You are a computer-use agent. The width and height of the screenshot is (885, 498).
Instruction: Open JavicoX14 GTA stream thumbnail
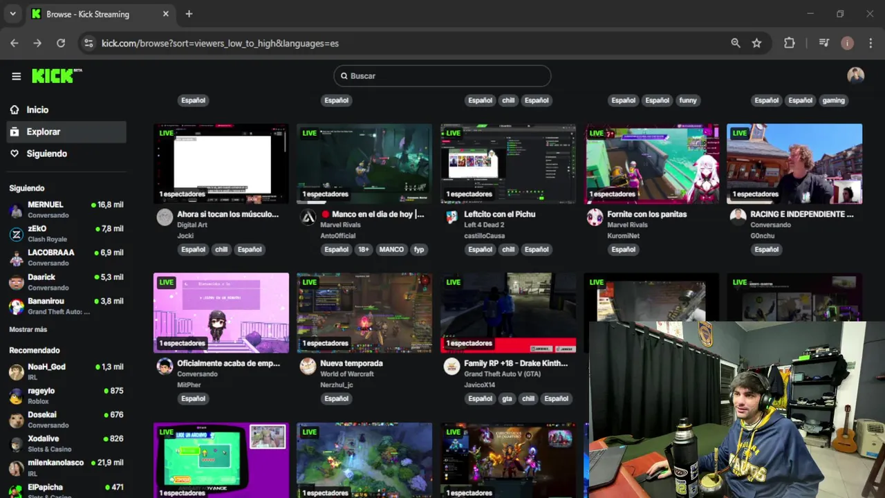(508, 313)
